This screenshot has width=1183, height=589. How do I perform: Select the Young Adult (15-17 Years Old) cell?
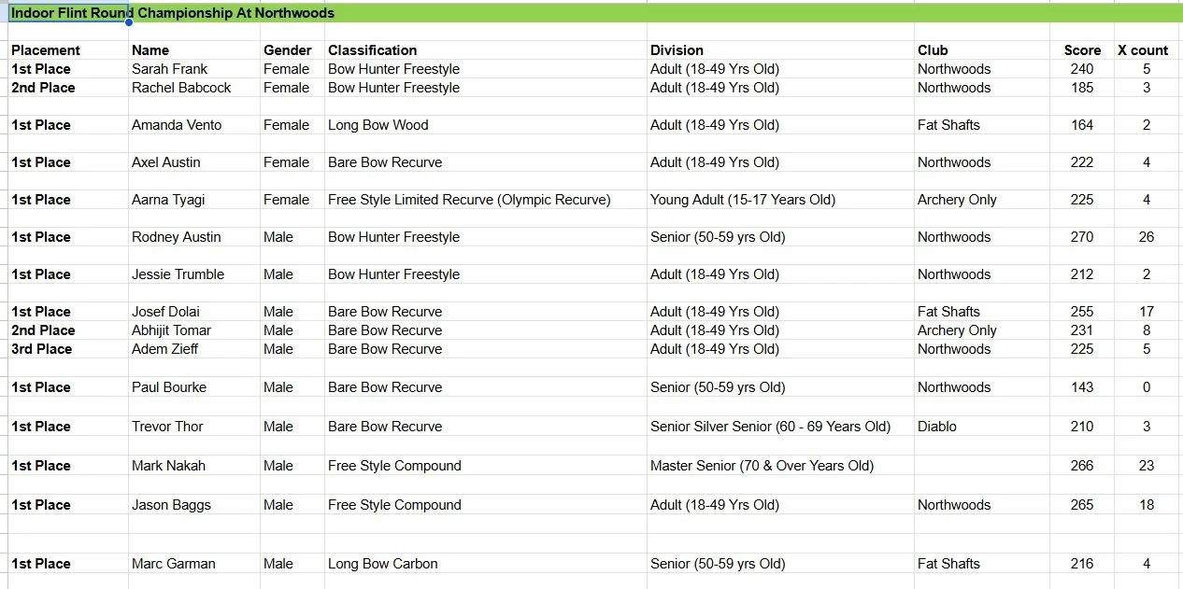(x=780, y=200)
